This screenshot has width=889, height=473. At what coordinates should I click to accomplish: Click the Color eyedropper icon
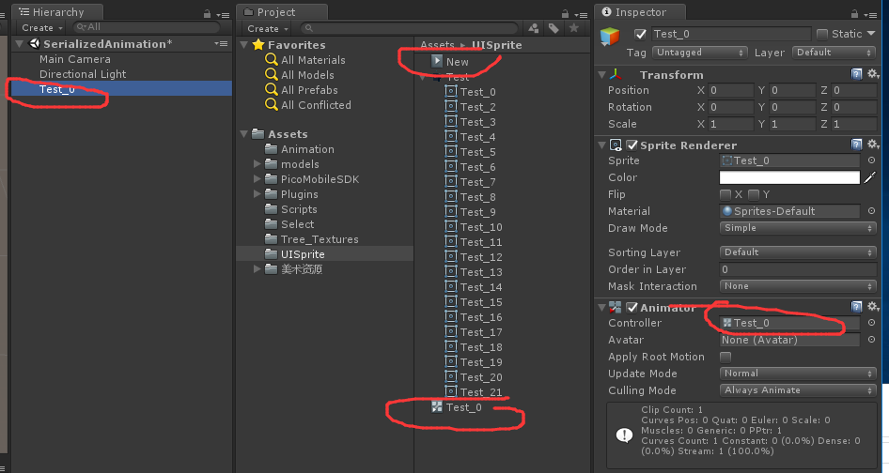tap(869, 177)
